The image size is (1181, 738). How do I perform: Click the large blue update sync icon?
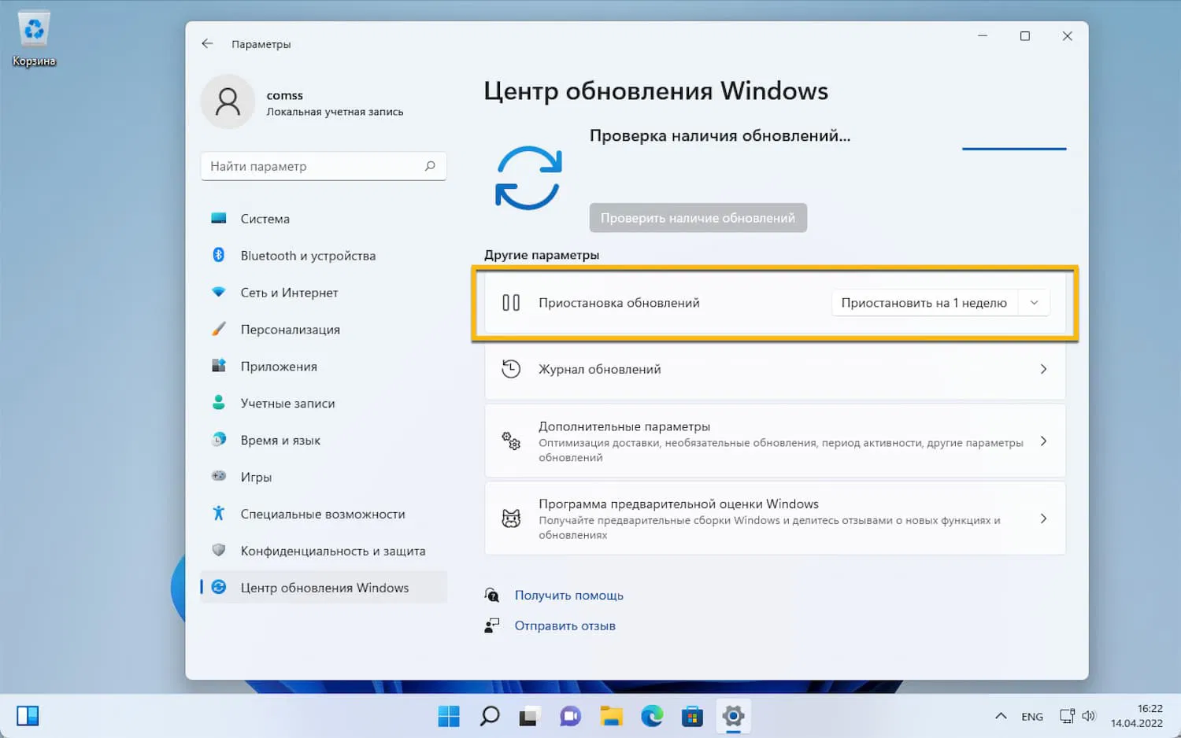528,178
